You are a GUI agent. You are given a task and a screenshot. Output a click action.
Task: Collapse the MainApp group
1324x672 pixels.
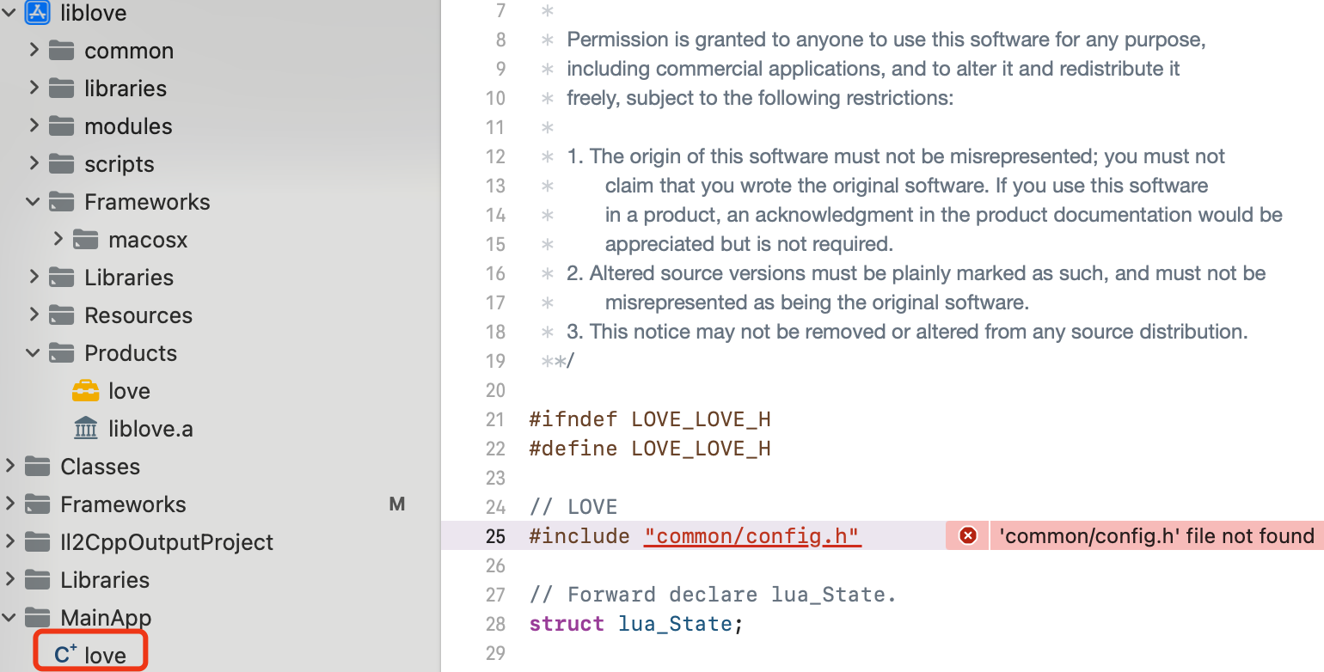click(9, 618)
